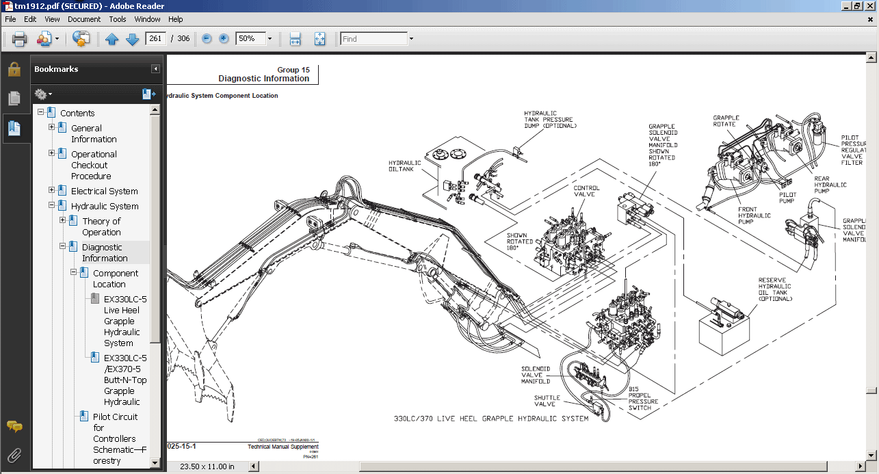
Task: Click the Find search text field
Action: tap(373, 39)
